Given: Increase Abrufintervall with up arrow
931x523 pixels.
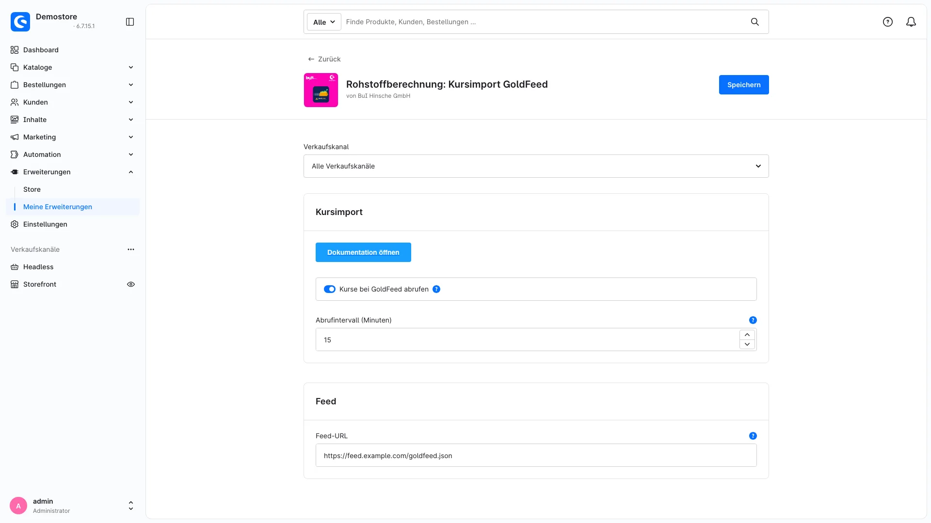Looking at the screenshot, I should point(747,335).
